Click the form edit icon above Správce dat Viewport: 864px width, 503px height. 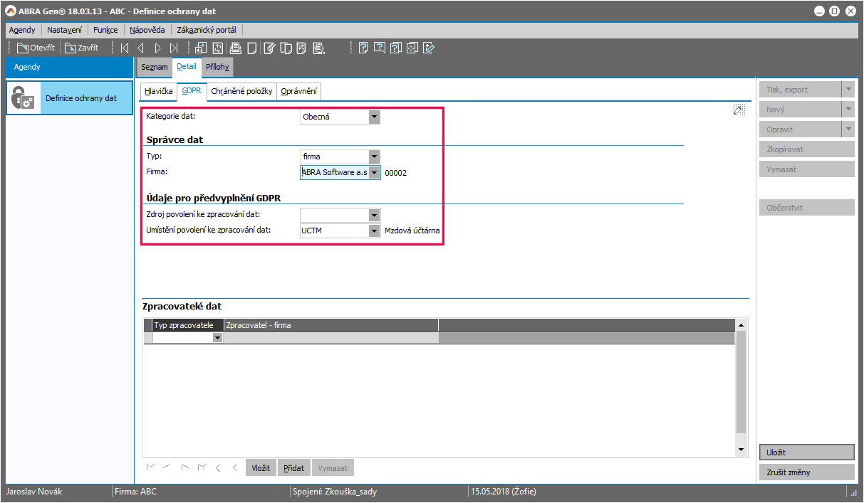point(739,110)
